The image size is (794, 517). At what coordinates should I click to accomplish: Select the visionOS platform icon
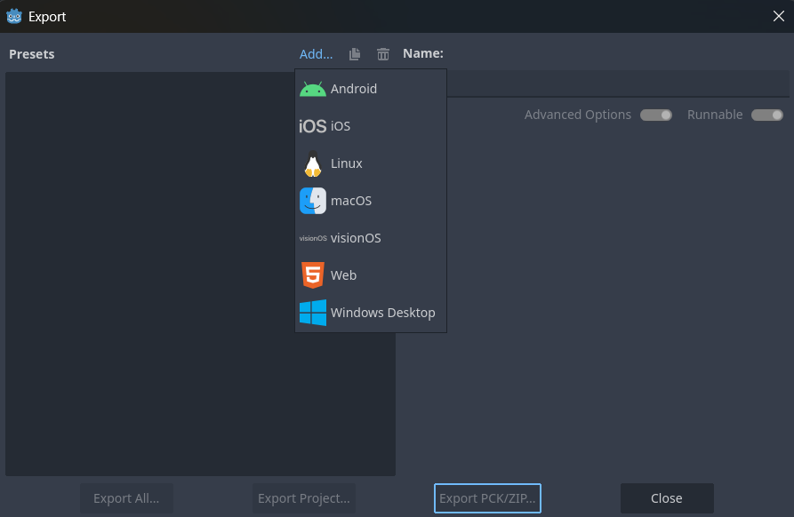click(x=312, y=238)
